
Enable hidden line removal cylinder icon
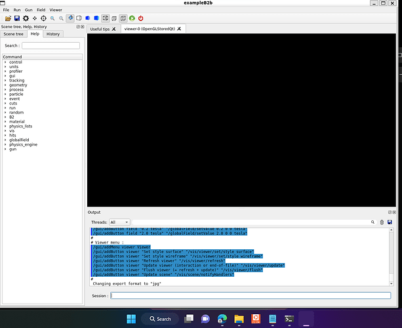tap(79, 18)
